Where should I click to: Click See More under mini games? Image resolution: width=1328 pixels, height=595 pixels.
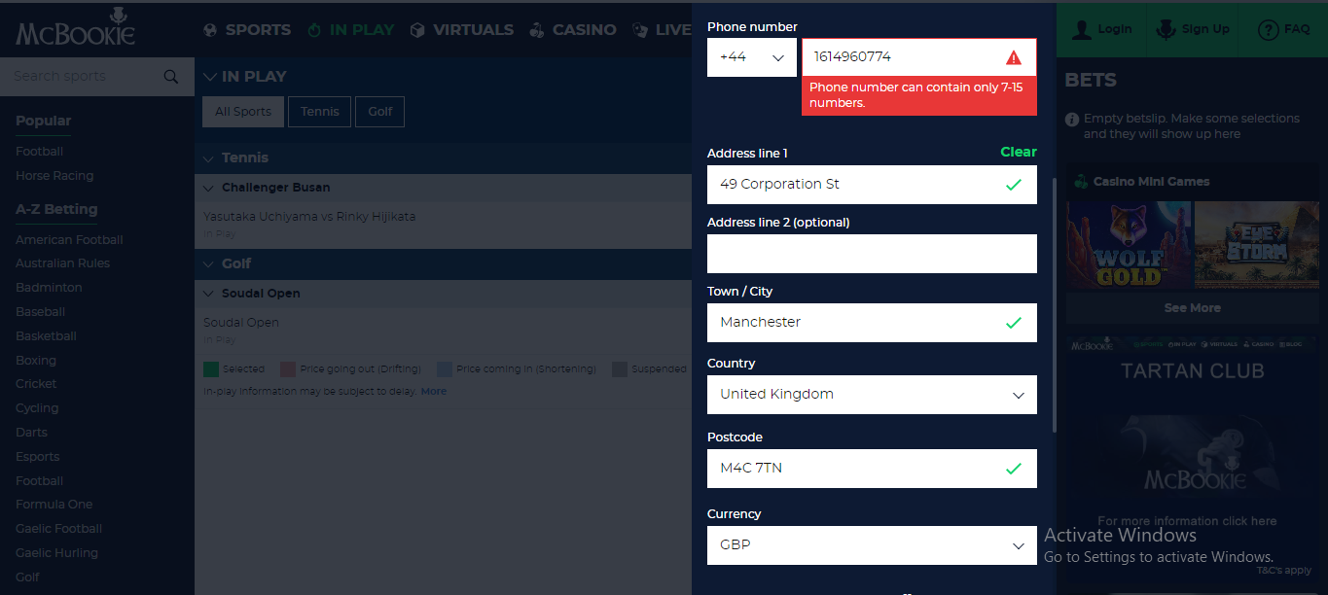(1192, 308)
